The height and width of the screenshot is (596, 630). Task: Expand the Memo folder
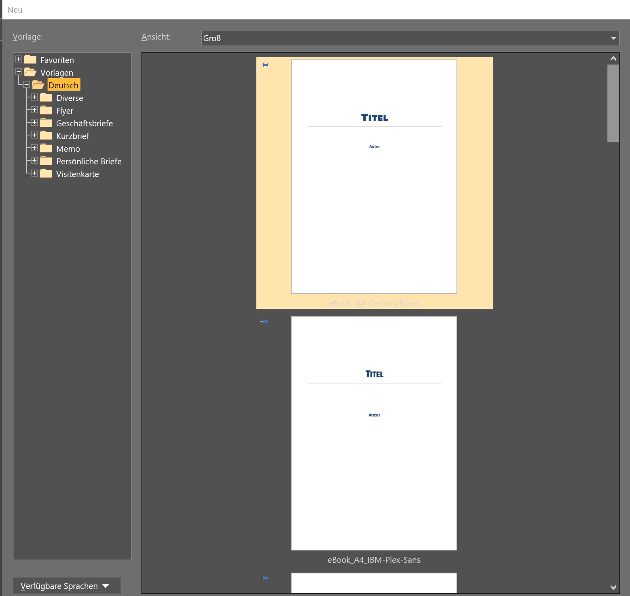point(34,148)
